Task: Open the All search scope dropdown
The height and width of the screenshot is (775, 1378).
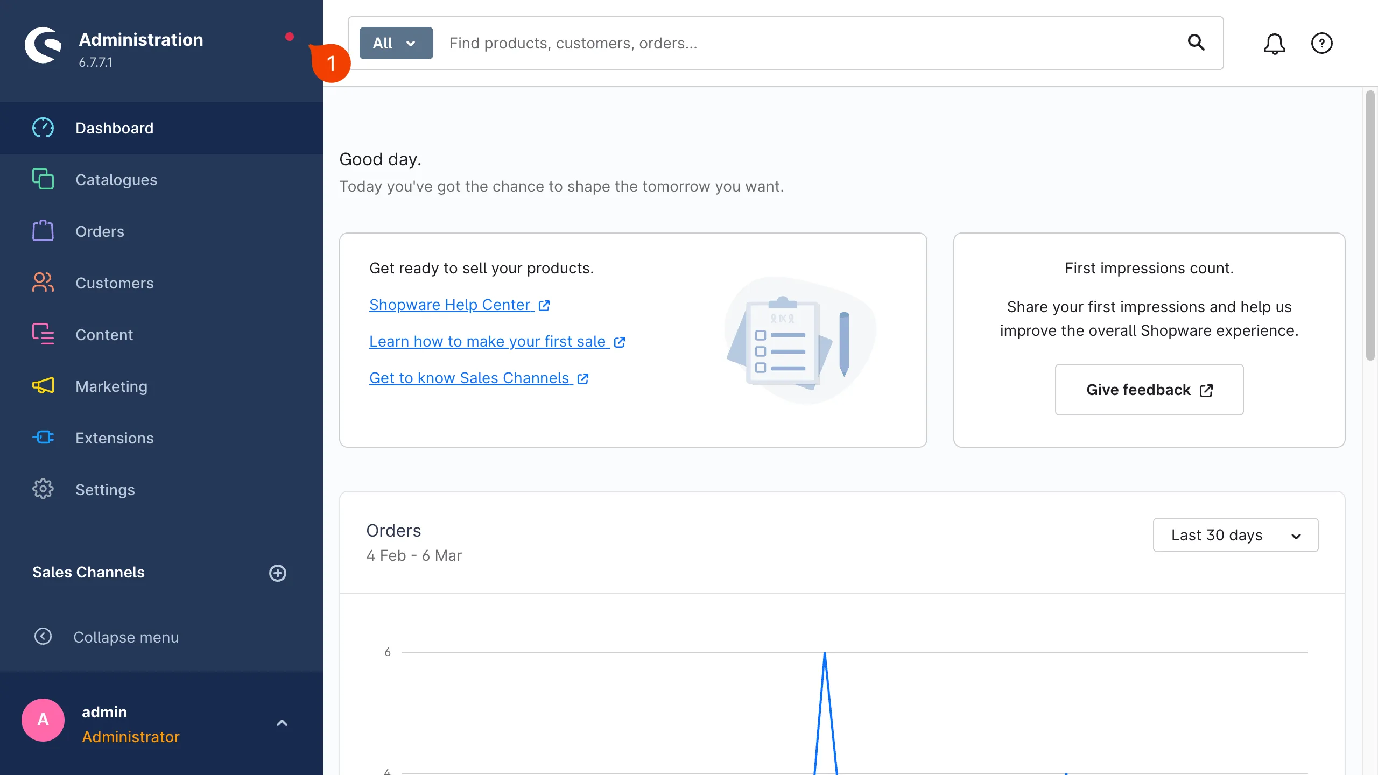Action: (396, 43)
